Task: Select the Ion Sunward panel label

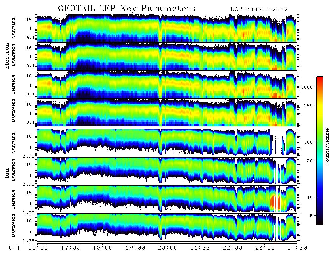Action: tap(13, 143)
